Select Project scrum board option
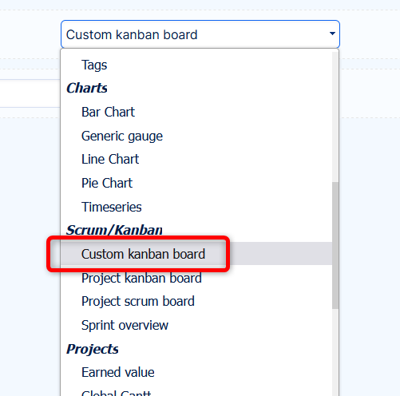This screenshot has height=396, width=400. 196,301
